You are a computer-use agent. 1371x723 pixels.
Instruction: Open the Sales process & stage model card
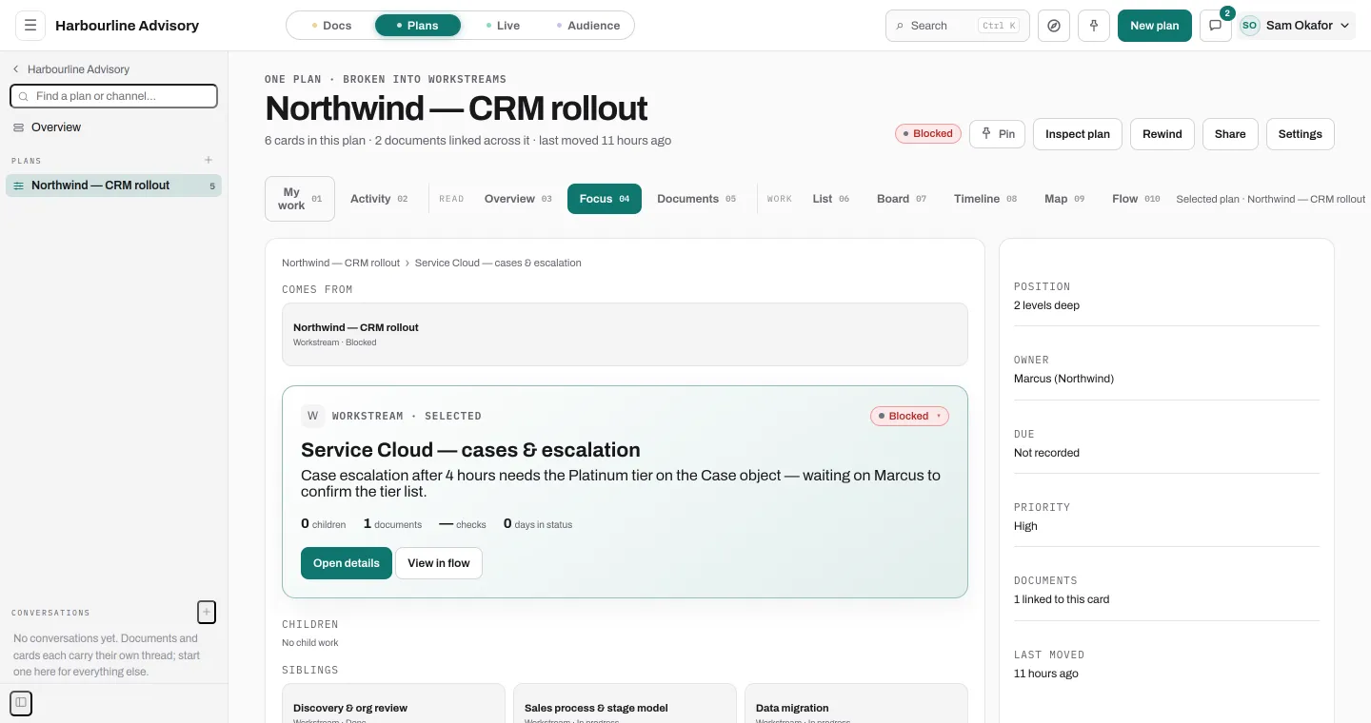[x=625, y=704]
